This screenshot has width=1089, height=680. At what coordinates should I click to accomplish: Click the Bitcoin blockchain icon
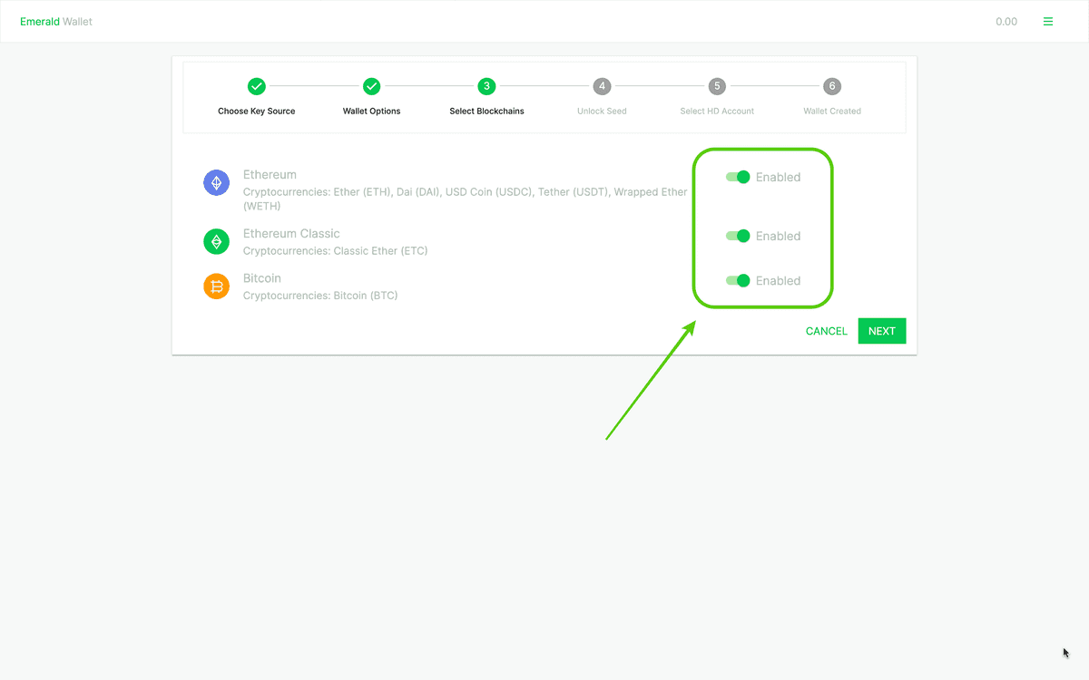pos(216,287)
